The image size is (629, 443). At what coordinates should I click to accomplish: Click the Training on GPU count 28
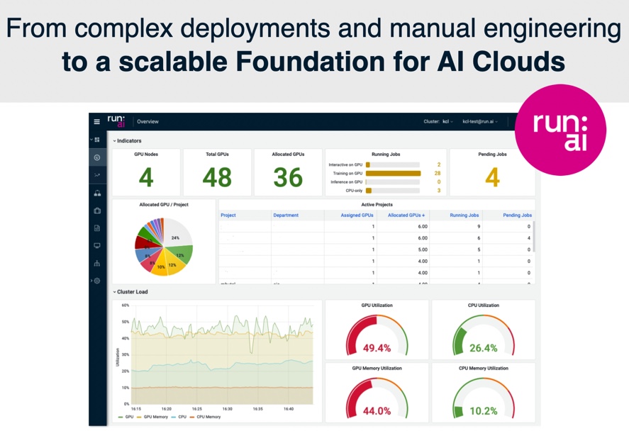click(438, 173)
